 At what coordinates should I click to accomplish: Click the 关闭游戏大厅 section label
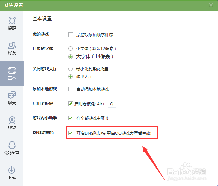pyautogui.click(x=45, y=69)
